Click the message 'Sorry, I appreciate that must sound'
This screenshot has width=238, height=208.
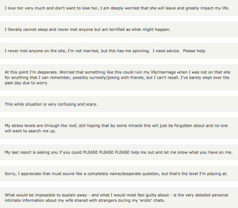(119, 174)
